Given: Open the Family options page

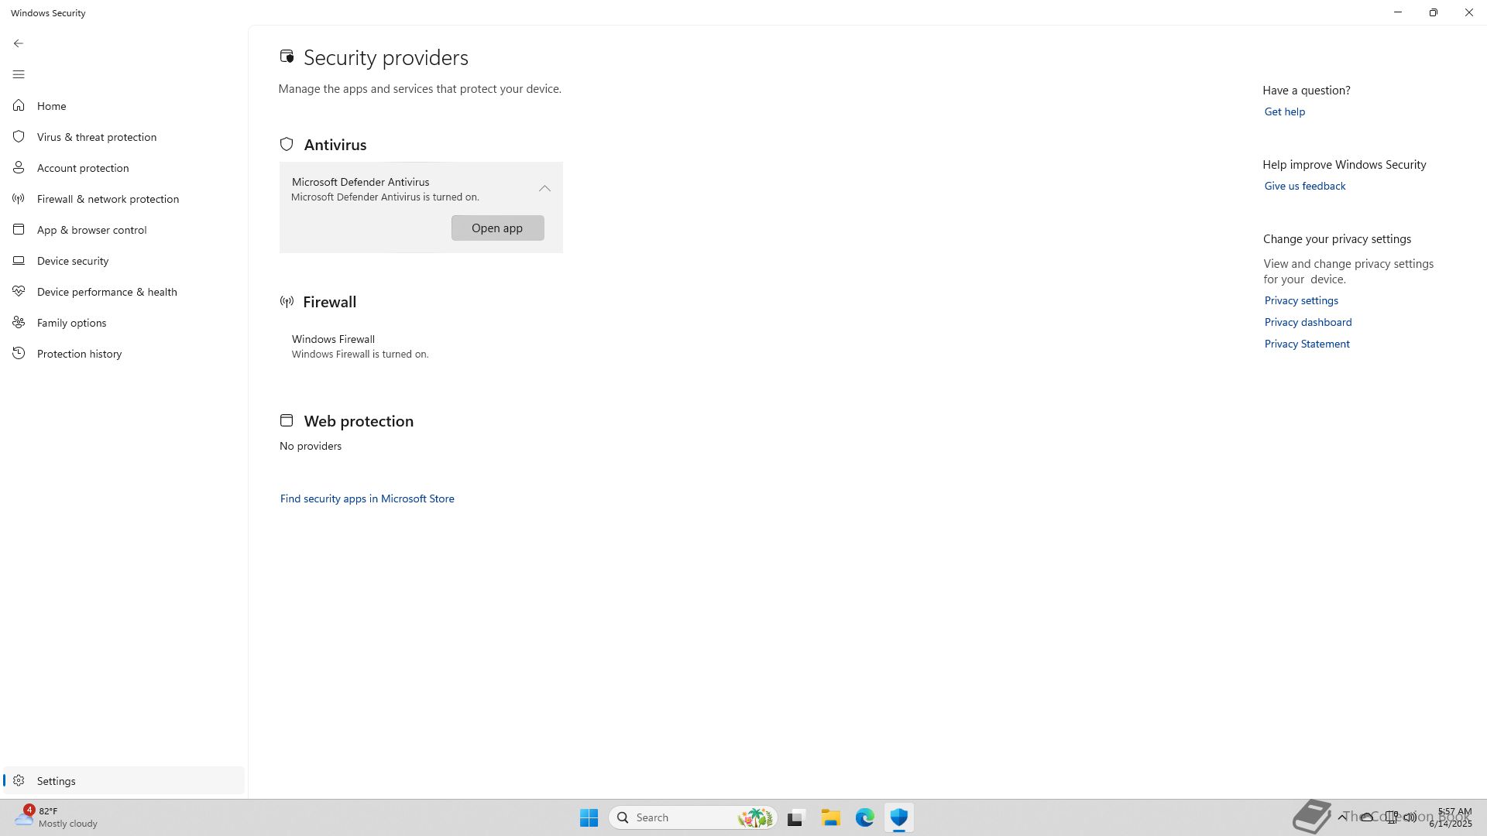Looking at the screenshot, I should tap(71, 323).
